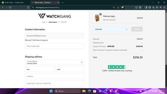The width and height of the screenshot is (167, 94).
Task: Click the page vertical scrollbar
Action: [166, 38]
